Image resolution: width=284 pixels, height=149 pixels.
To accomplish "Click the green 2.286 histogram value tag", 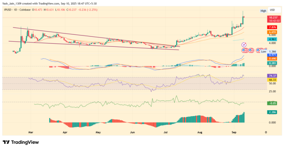I will [272, 112].
